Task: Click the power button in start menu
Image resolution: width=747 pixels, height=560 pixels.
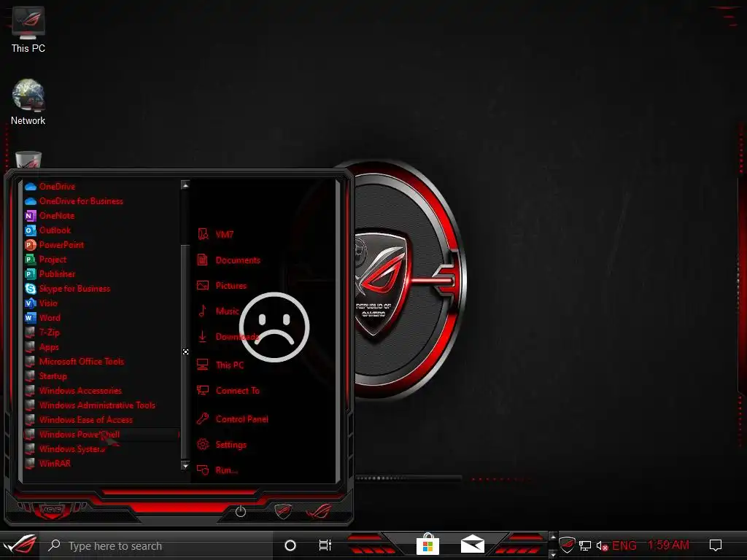Action: pyautogui.click(x=241, y=512)
